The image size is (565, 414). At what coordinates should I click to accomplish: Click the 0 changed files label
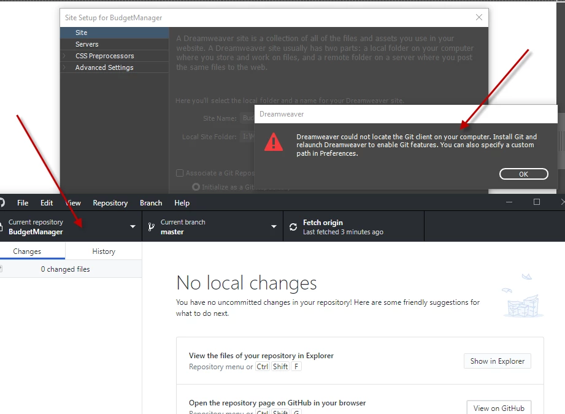[x=65, y=269]
